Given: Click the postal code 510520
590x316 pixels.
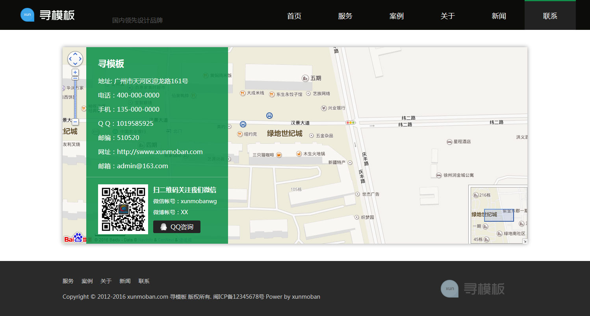Looking at the screenshot, I should coord(128,138).
